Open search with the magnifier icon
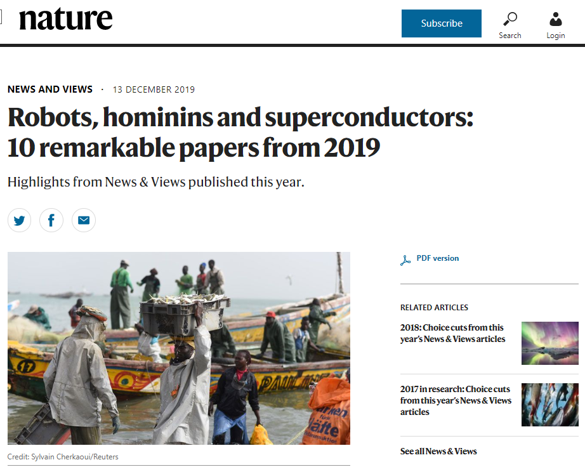Image resolution: width=585 pixels, height=467 pixels. (x=509, y=20)
